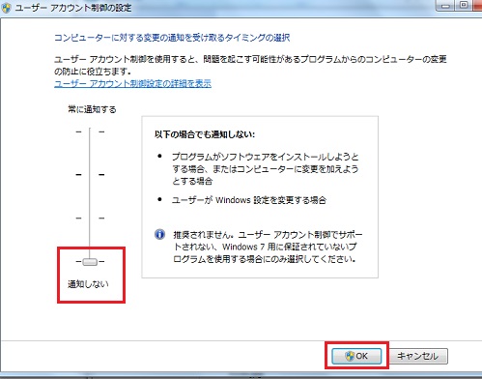482x379 pixels.
Task: Click the bullet text ユーザーが Windows 設定を変更する場合
Action: (249, 200)
